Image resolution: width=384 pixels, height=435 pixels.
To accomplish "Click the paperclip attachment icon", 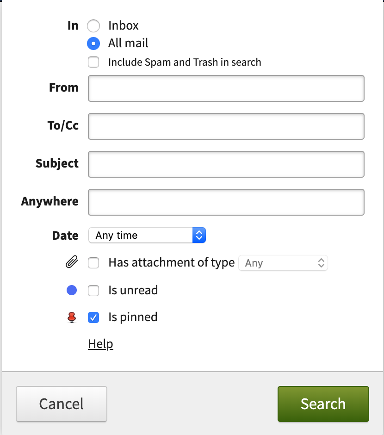I will [71, 263].
